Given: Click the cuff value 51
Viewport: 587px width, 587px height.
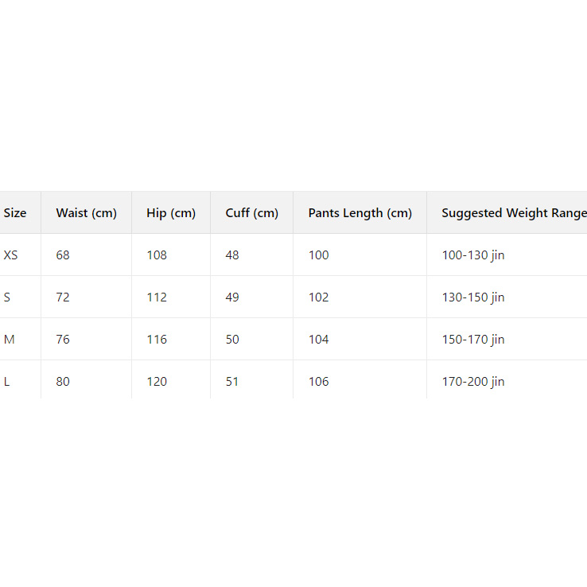Looking at the screenshot, I should (232, 382).
